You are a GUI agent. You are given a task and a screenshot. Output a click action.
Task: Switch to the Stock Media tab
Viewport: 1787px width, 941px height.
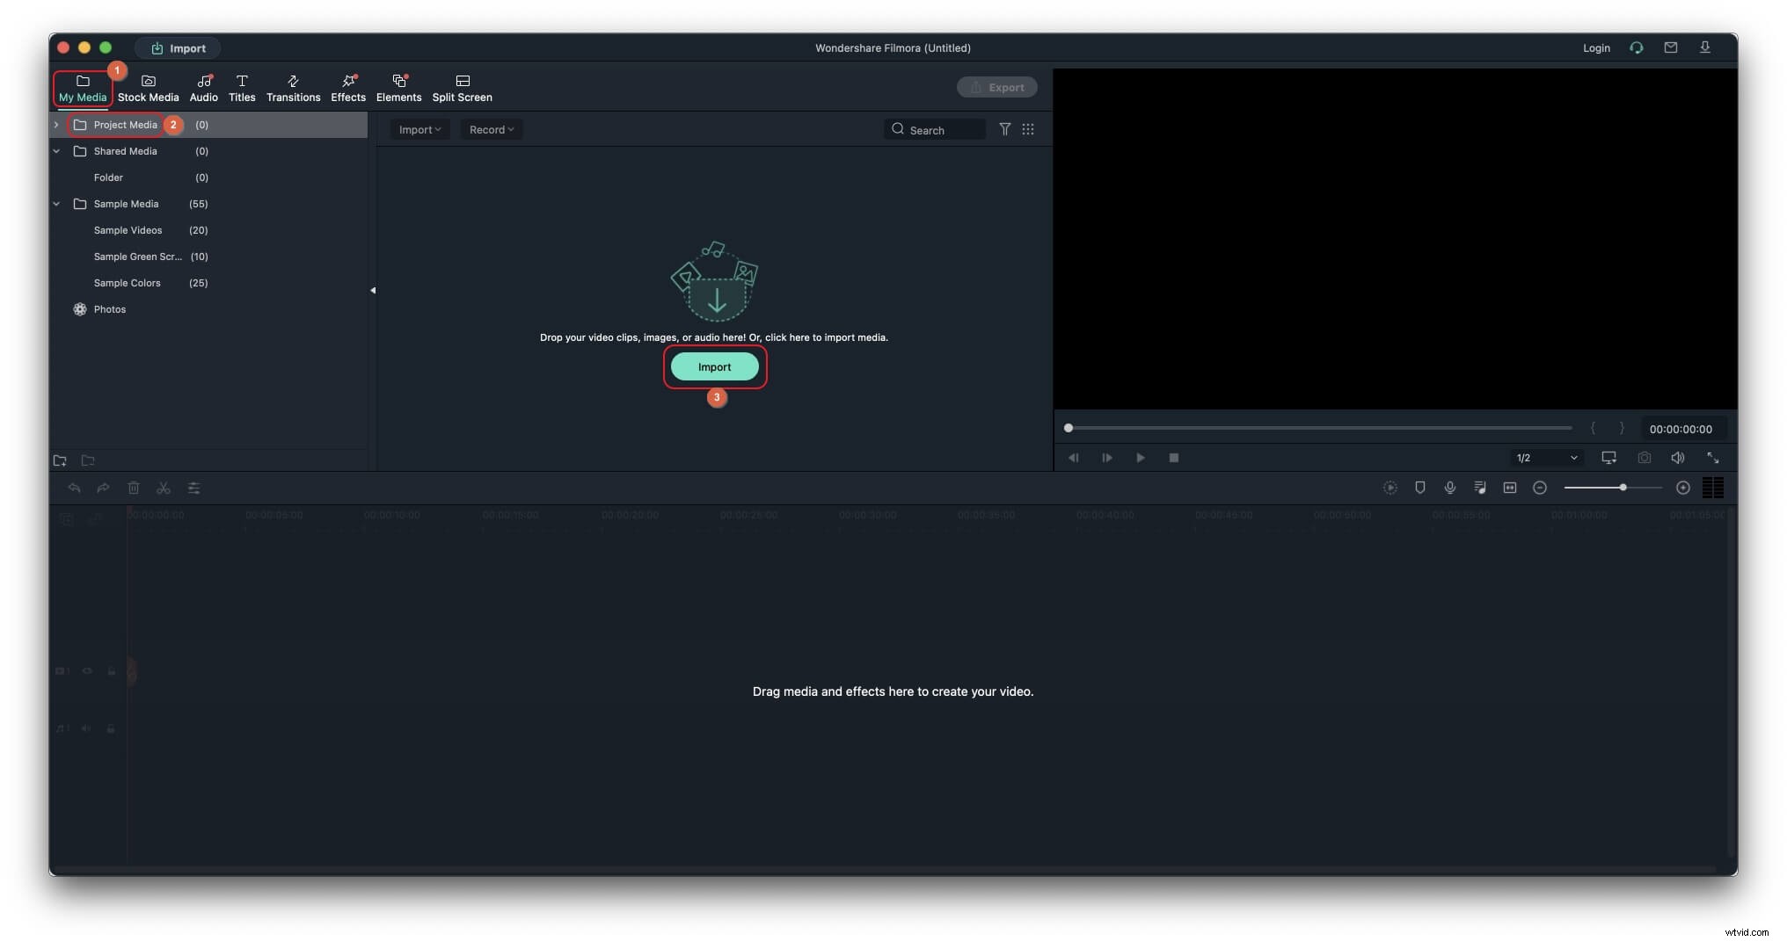point(148,87)
